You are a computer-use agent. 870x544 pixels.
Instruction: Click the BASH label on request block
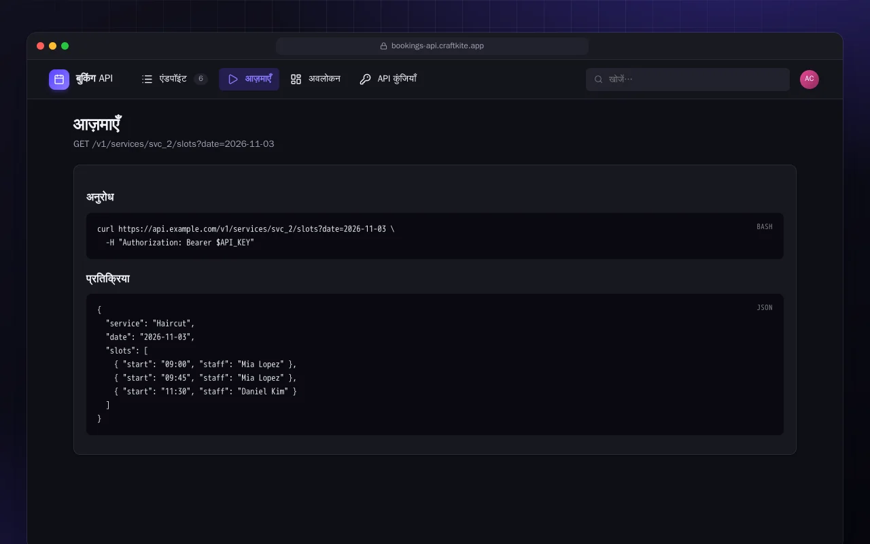tap(765, 227)
